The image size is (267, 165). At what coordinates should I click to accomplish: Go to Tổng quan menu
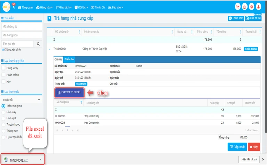click(25, 7)
